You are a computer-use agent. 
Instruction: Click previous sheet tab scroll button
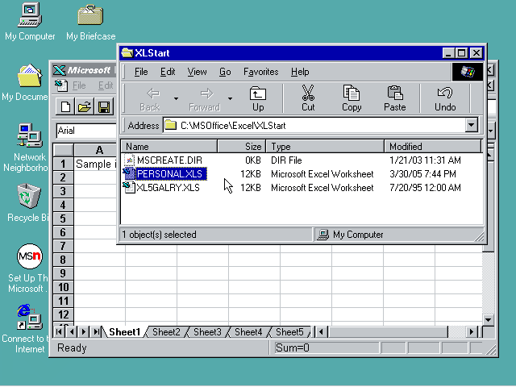72,331
